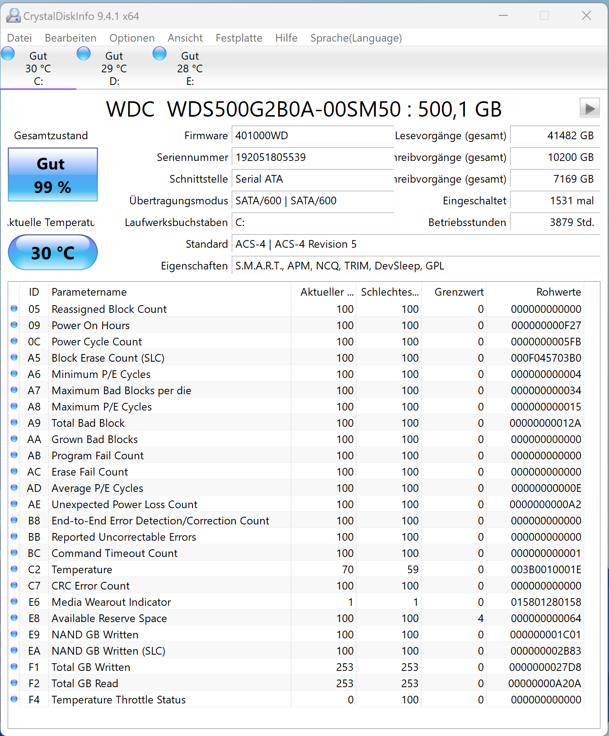Click the transfer mode field SATA/600 | SATA/600
The height and width of the screenshot is (736, 609).
click(313, 201)
